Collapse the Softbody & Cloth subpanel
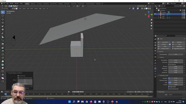This screenshot has width=186, height=104. (x=159, y=75)
